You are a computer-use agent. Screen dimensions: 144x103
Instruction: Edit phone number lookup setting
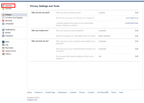(x=137, y=49)
